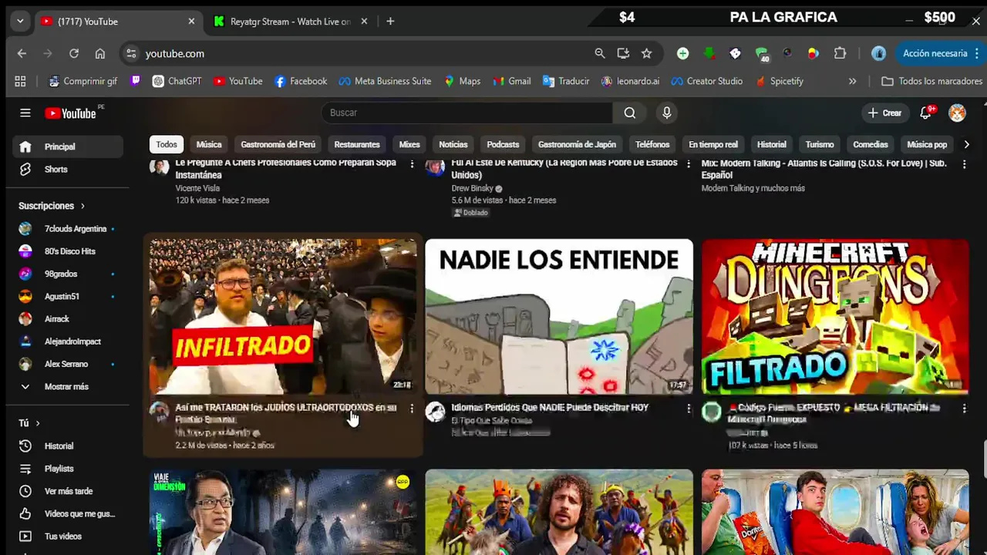Open Historial in sidebar
Screen dimensions: 987x555
[68, 446]
